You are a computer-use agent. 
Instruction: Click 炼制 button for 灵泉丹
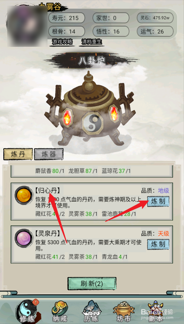tap(158, 244)
